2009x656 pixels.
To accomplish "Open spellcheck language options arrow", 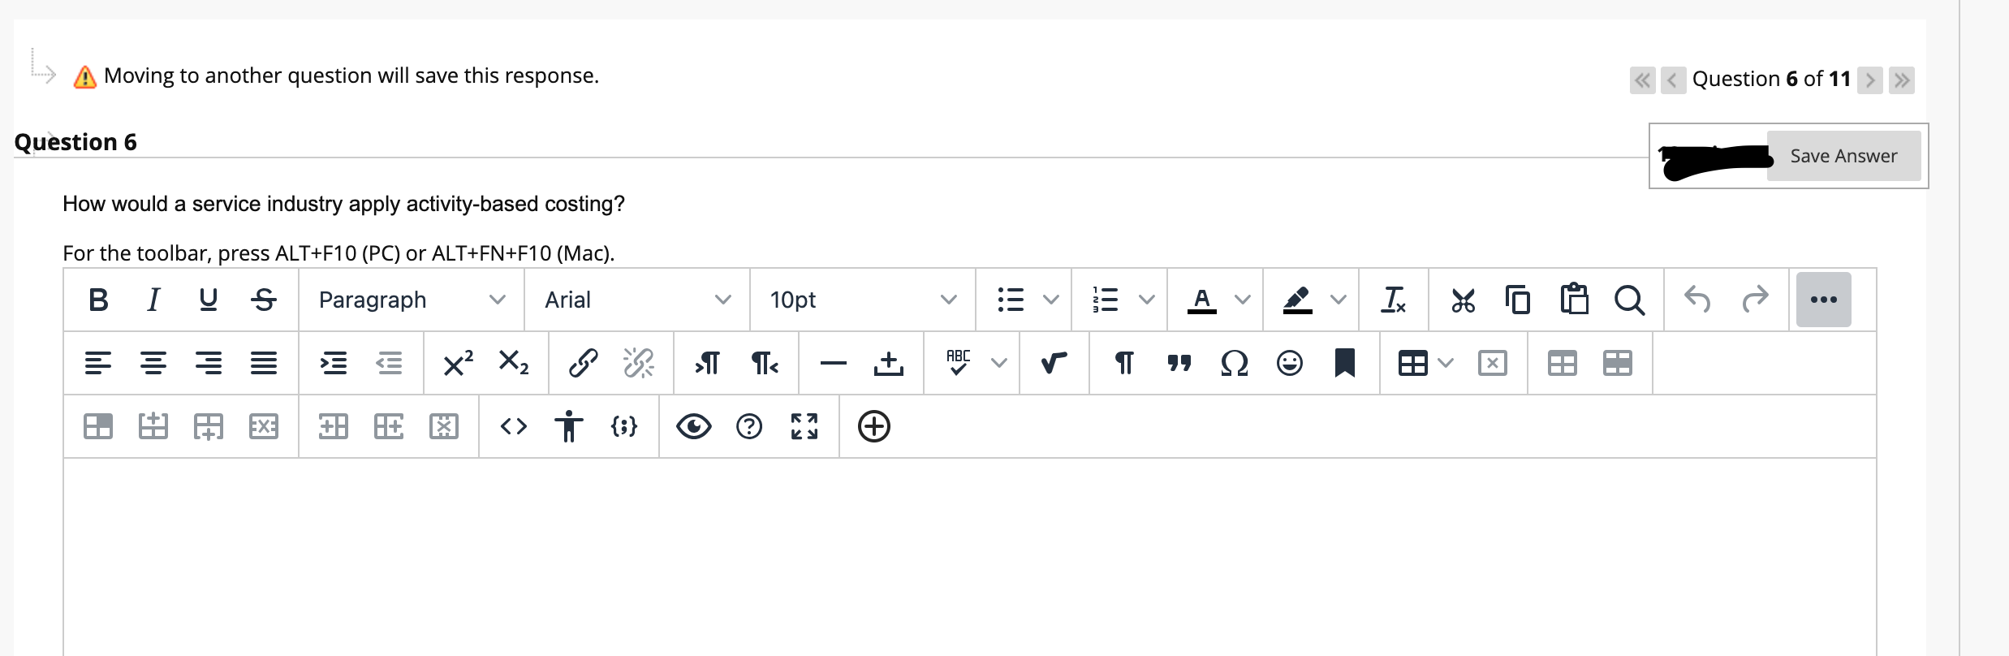I will [x=999, y=363].
